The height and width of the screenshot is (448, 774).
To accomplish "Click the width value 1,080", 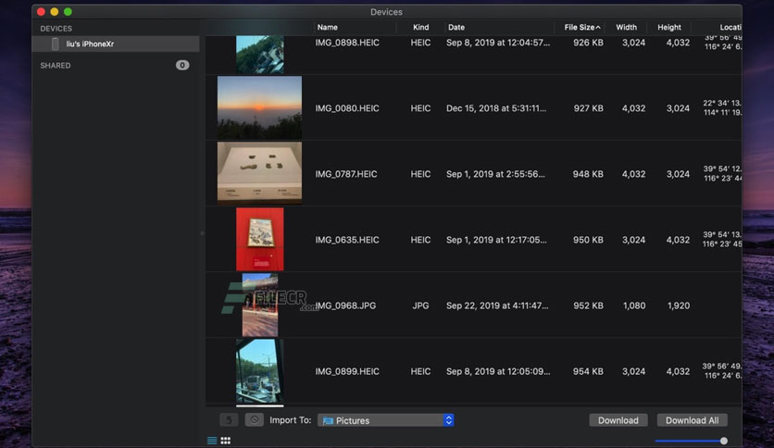I will pos(634,305).
